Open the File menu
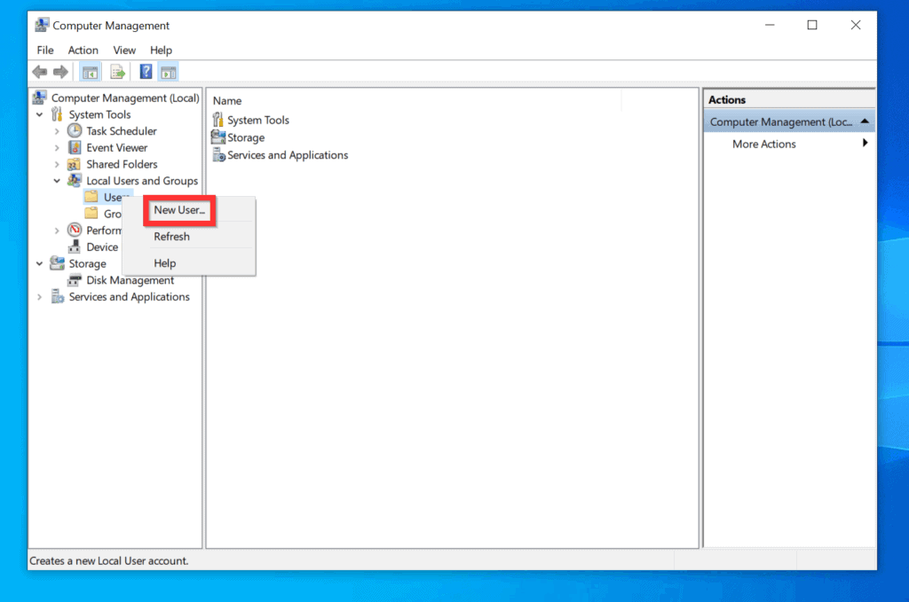The image size is (909, 602). click(45, 50)
